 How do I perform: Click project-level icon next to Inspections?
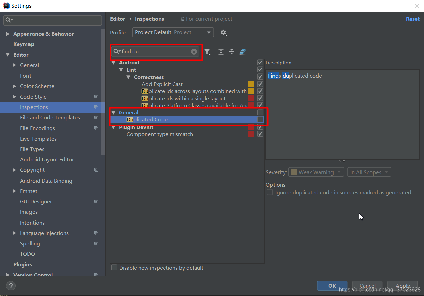click(96, 107)
